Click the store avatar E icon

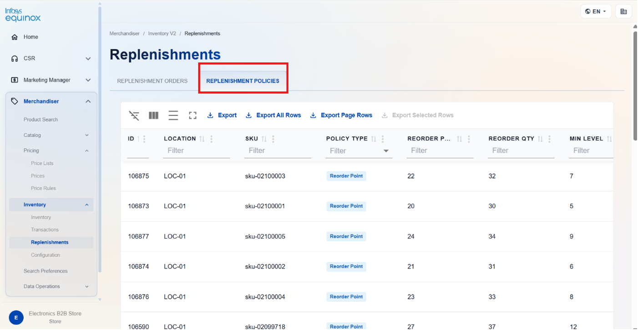pyautogui.click(x=16, y=318)
